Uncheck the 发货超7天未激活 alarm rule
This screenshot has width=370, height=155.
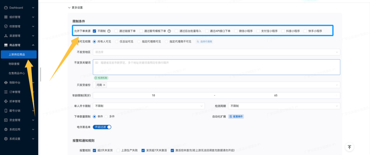click(143, 150)
